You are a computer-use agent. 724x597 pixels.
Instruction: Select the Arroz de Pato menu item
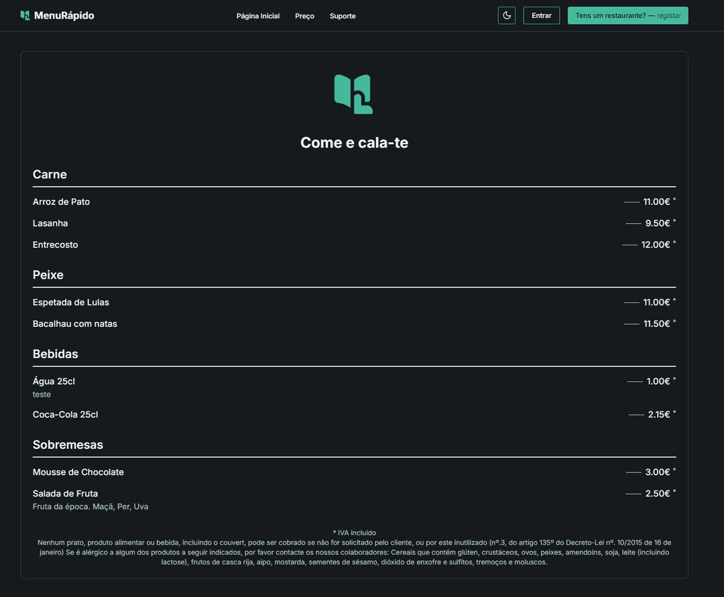click(x=62, y=201)
